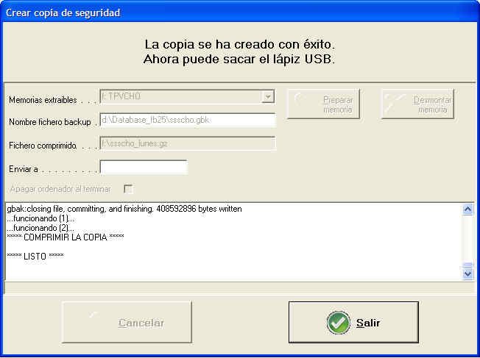This screenshot has width=480, height=358.
Task: Click the Enviar a text field
Action: 144,168
